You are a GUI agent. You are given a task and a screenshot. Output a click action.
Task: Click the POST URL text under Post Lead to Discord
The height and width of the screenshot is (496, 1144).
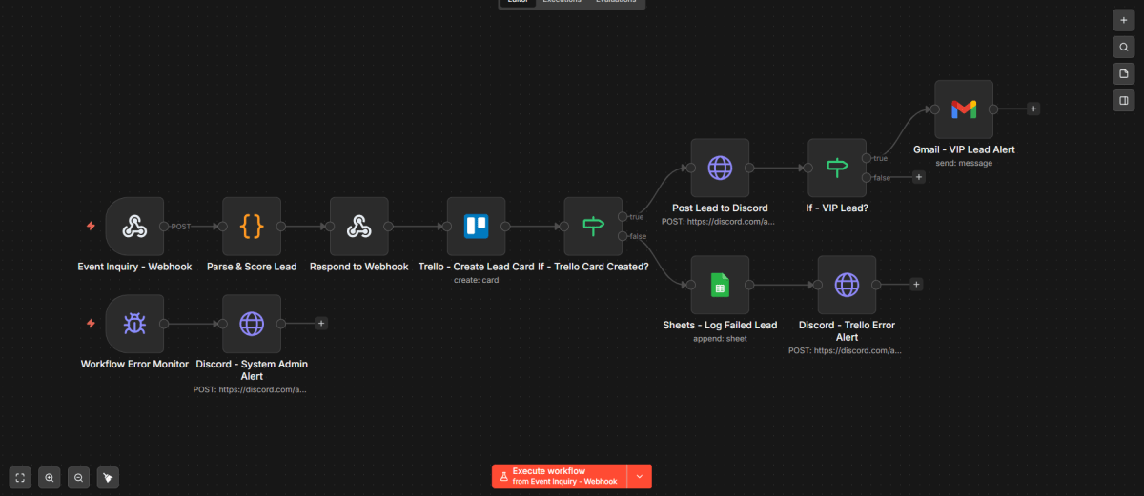720,221
